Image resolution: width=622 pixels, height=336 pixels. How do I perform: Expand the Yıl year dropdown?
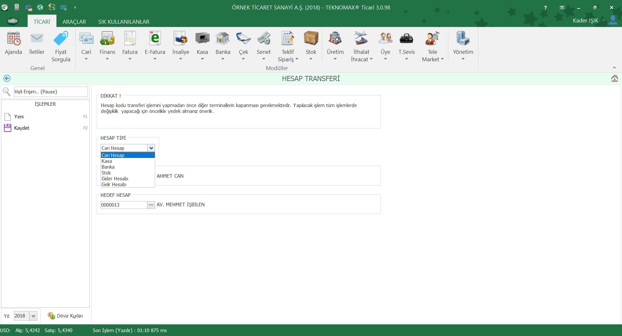pyautogui.click(x=33, y=316)
